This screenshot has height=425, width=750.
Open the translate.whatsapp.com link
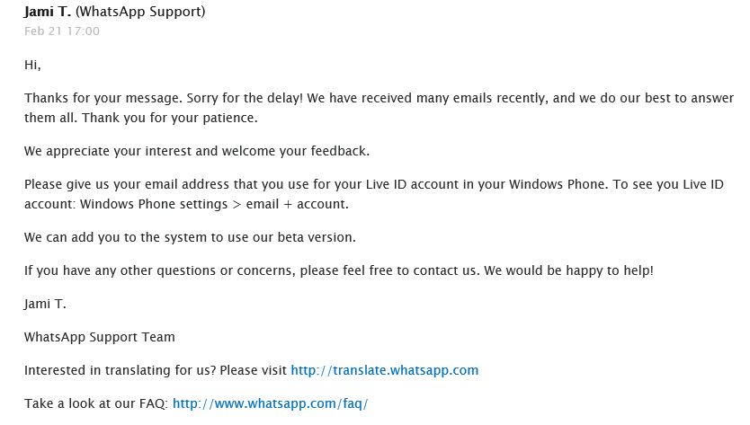pyautogui.click(x=385, y=370)
